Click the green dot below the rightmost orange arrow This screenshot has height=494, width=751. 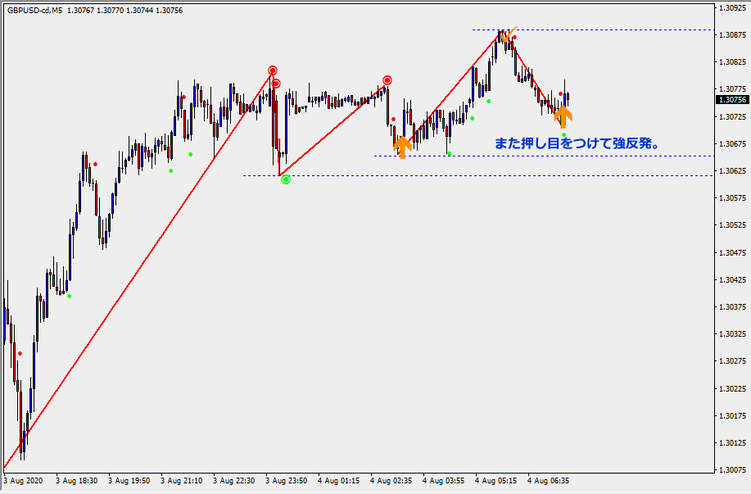tap(563, 134)
